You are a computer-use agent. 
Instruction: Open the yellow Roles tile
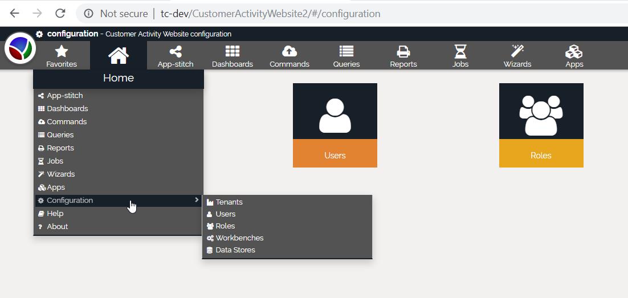[541, 125]
